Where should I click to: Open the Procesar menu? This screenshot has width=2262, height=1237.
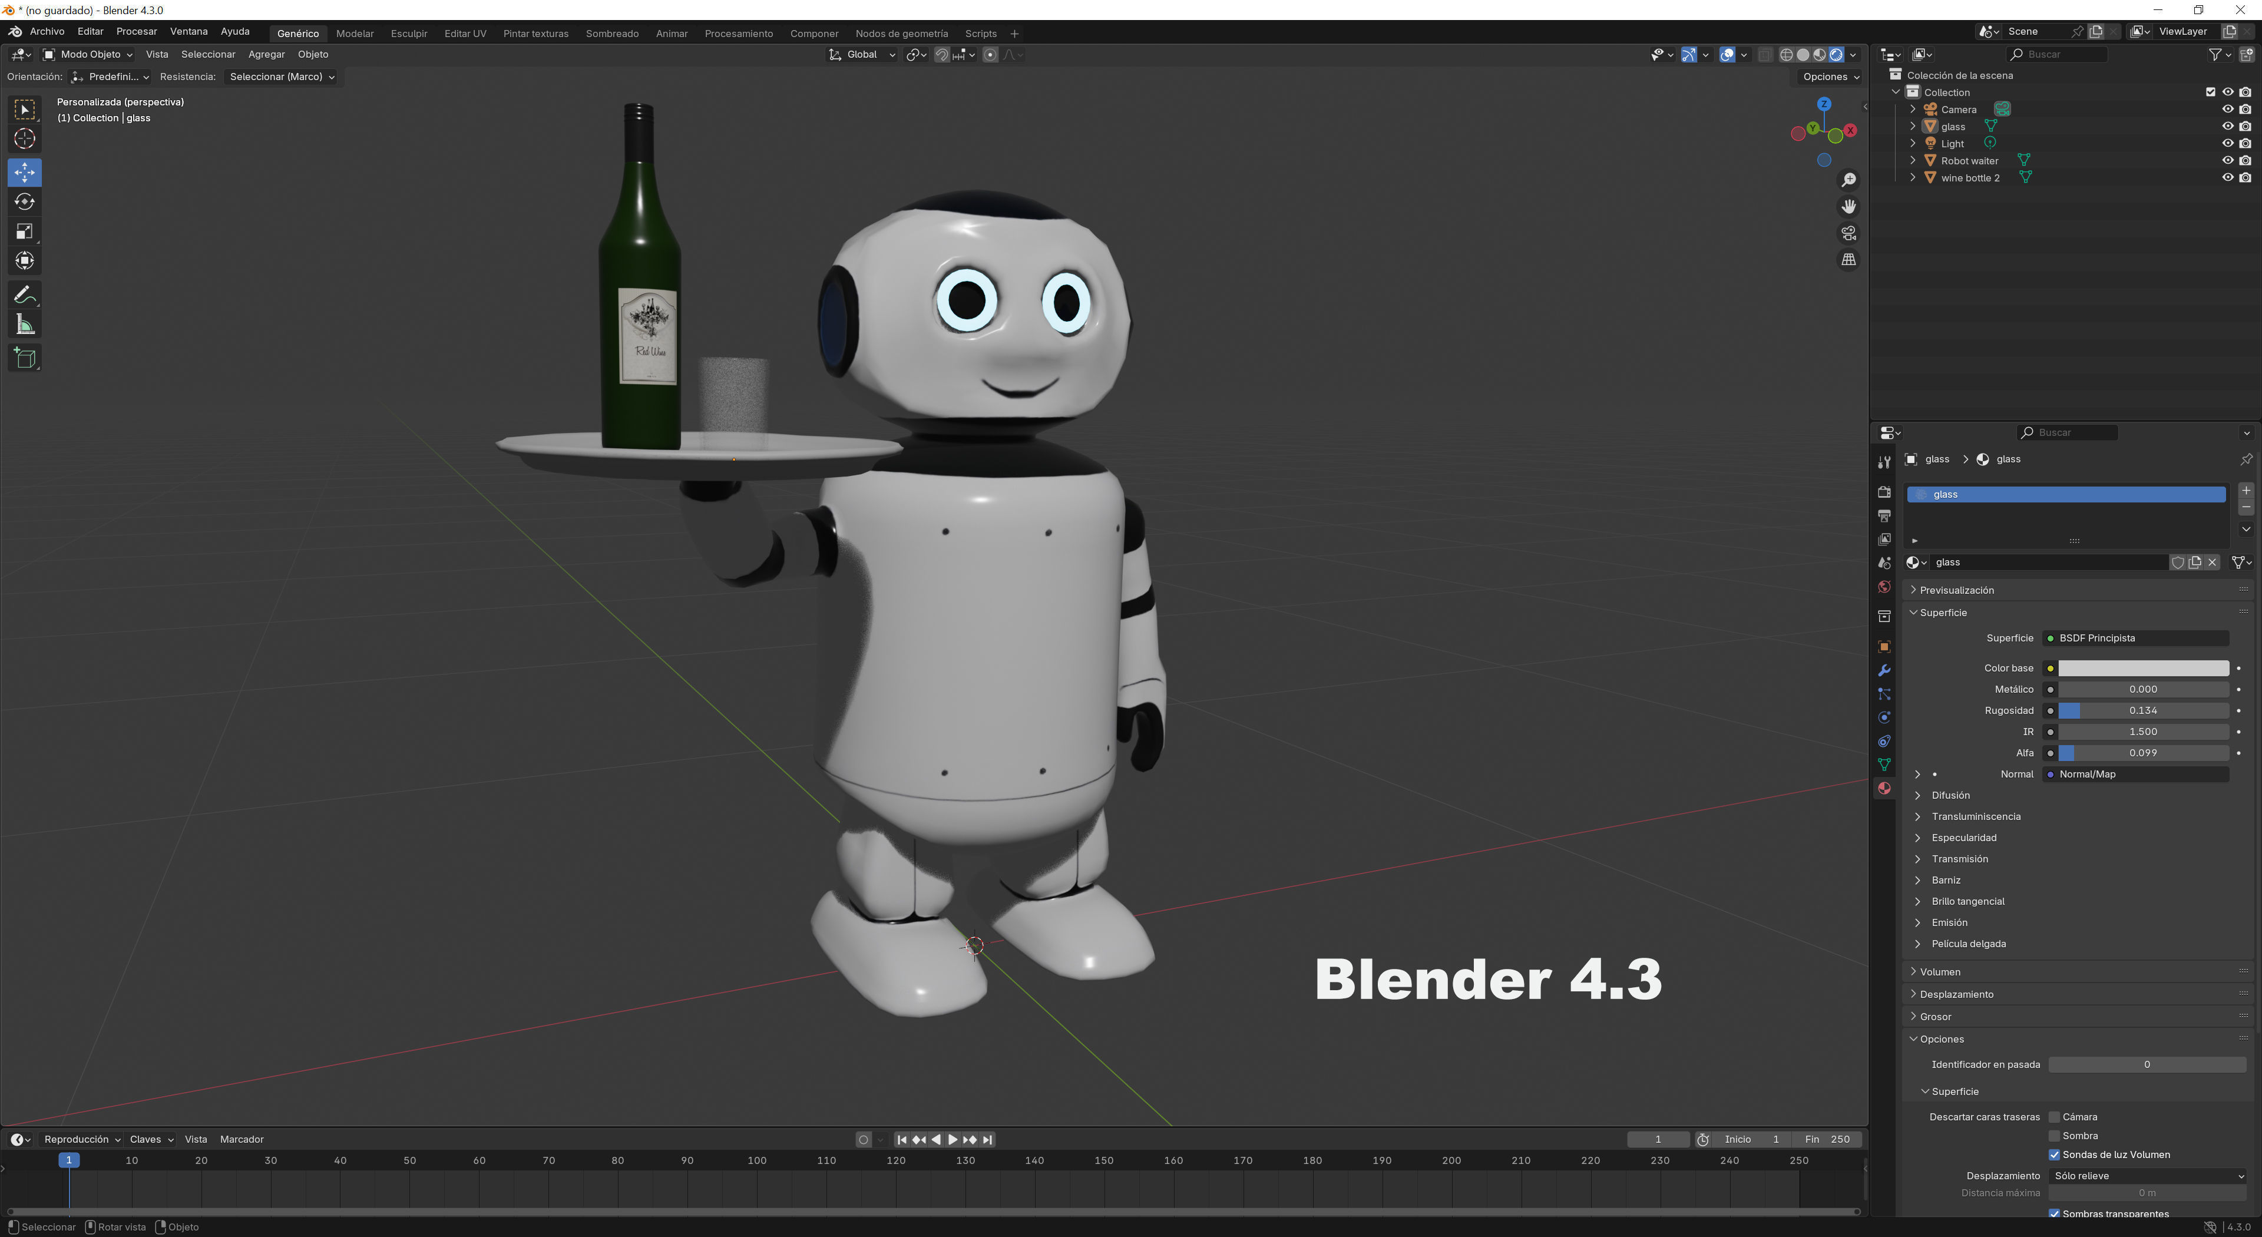[x=136, y=32]
